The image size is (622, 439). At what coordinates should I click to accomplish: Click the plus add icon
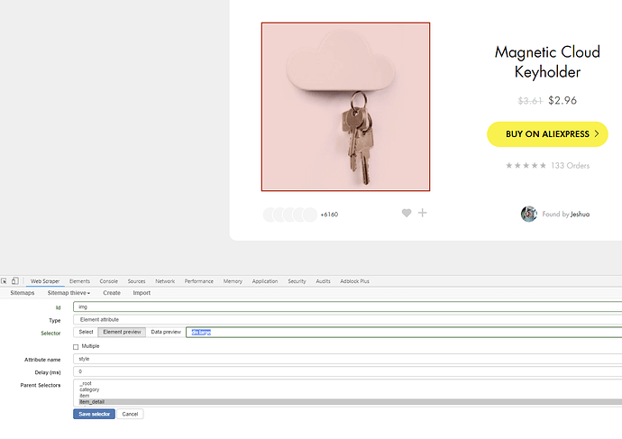(423, 213)
